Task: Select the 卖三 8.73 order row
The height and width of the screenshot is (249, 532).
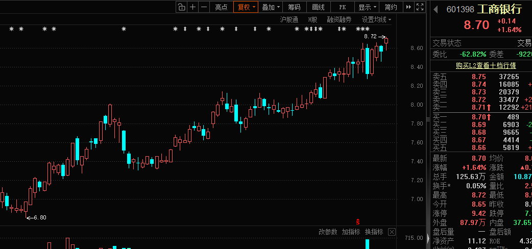Action: (x=482, y=92)
